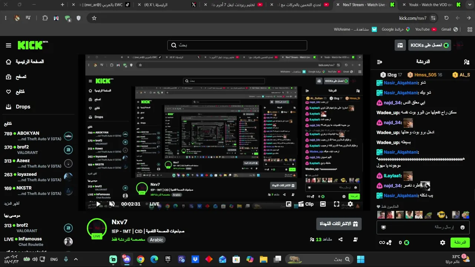475x267 pixels.
Task: Open chat users list icon
Action: click(466, 62)
